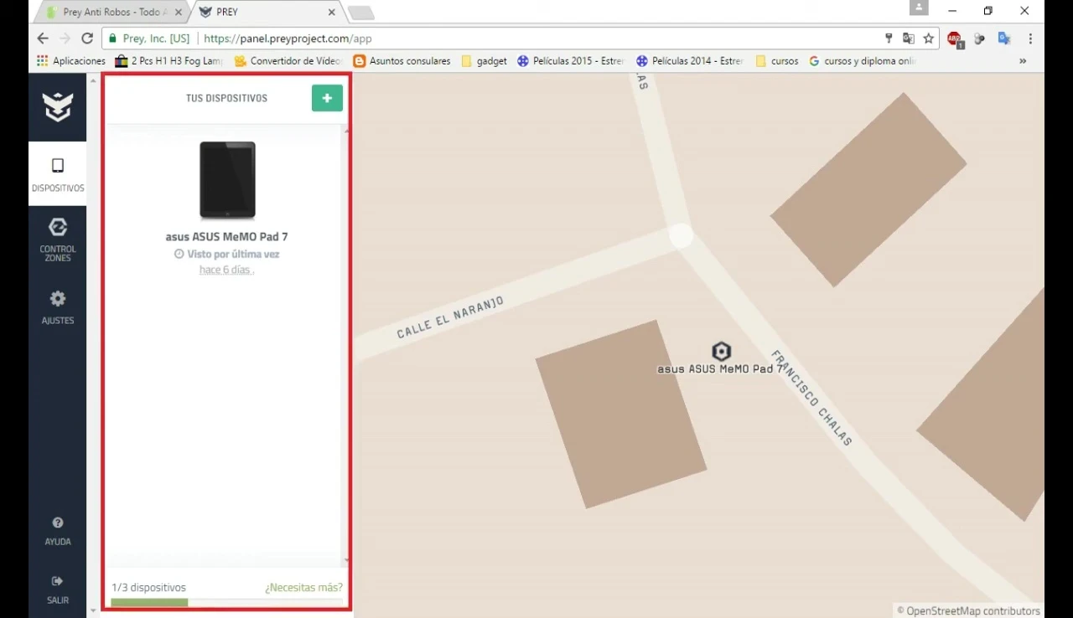Bookmark this page with the star icon
This screenshot has height=618, width=1073.
coord(929,39)
